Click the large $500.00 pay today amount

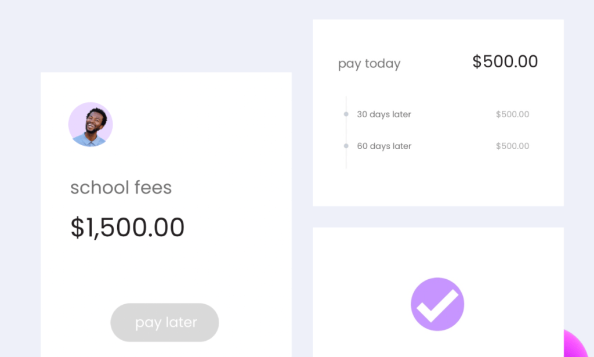pos(505,62)
